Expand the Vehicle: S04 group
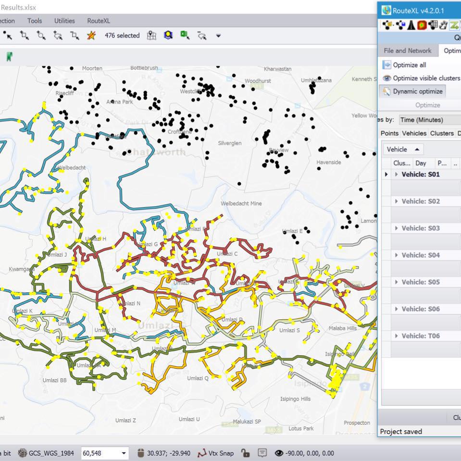This screenshot has height=461, width=461. click(x=396, y=255)
